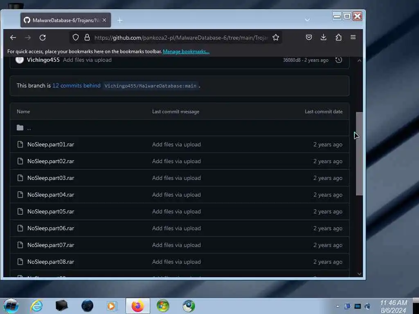The width and height of the screenshot is (419, 314).
Task: Open commit history clock icon
Action: [x=338, y=60]
